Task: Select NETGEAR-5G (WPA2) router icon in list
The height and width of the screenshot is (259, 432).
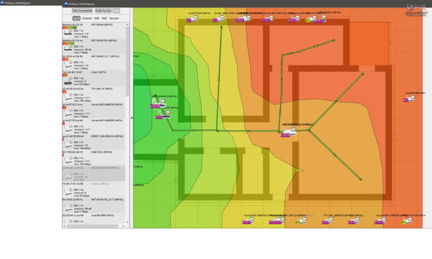Action: 68,48
